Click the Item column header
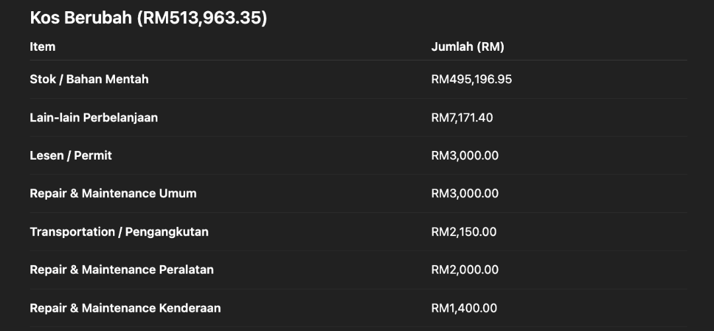The width and height of the screenshot is (714, 331). pyautogui.click(x=42, y=47)
